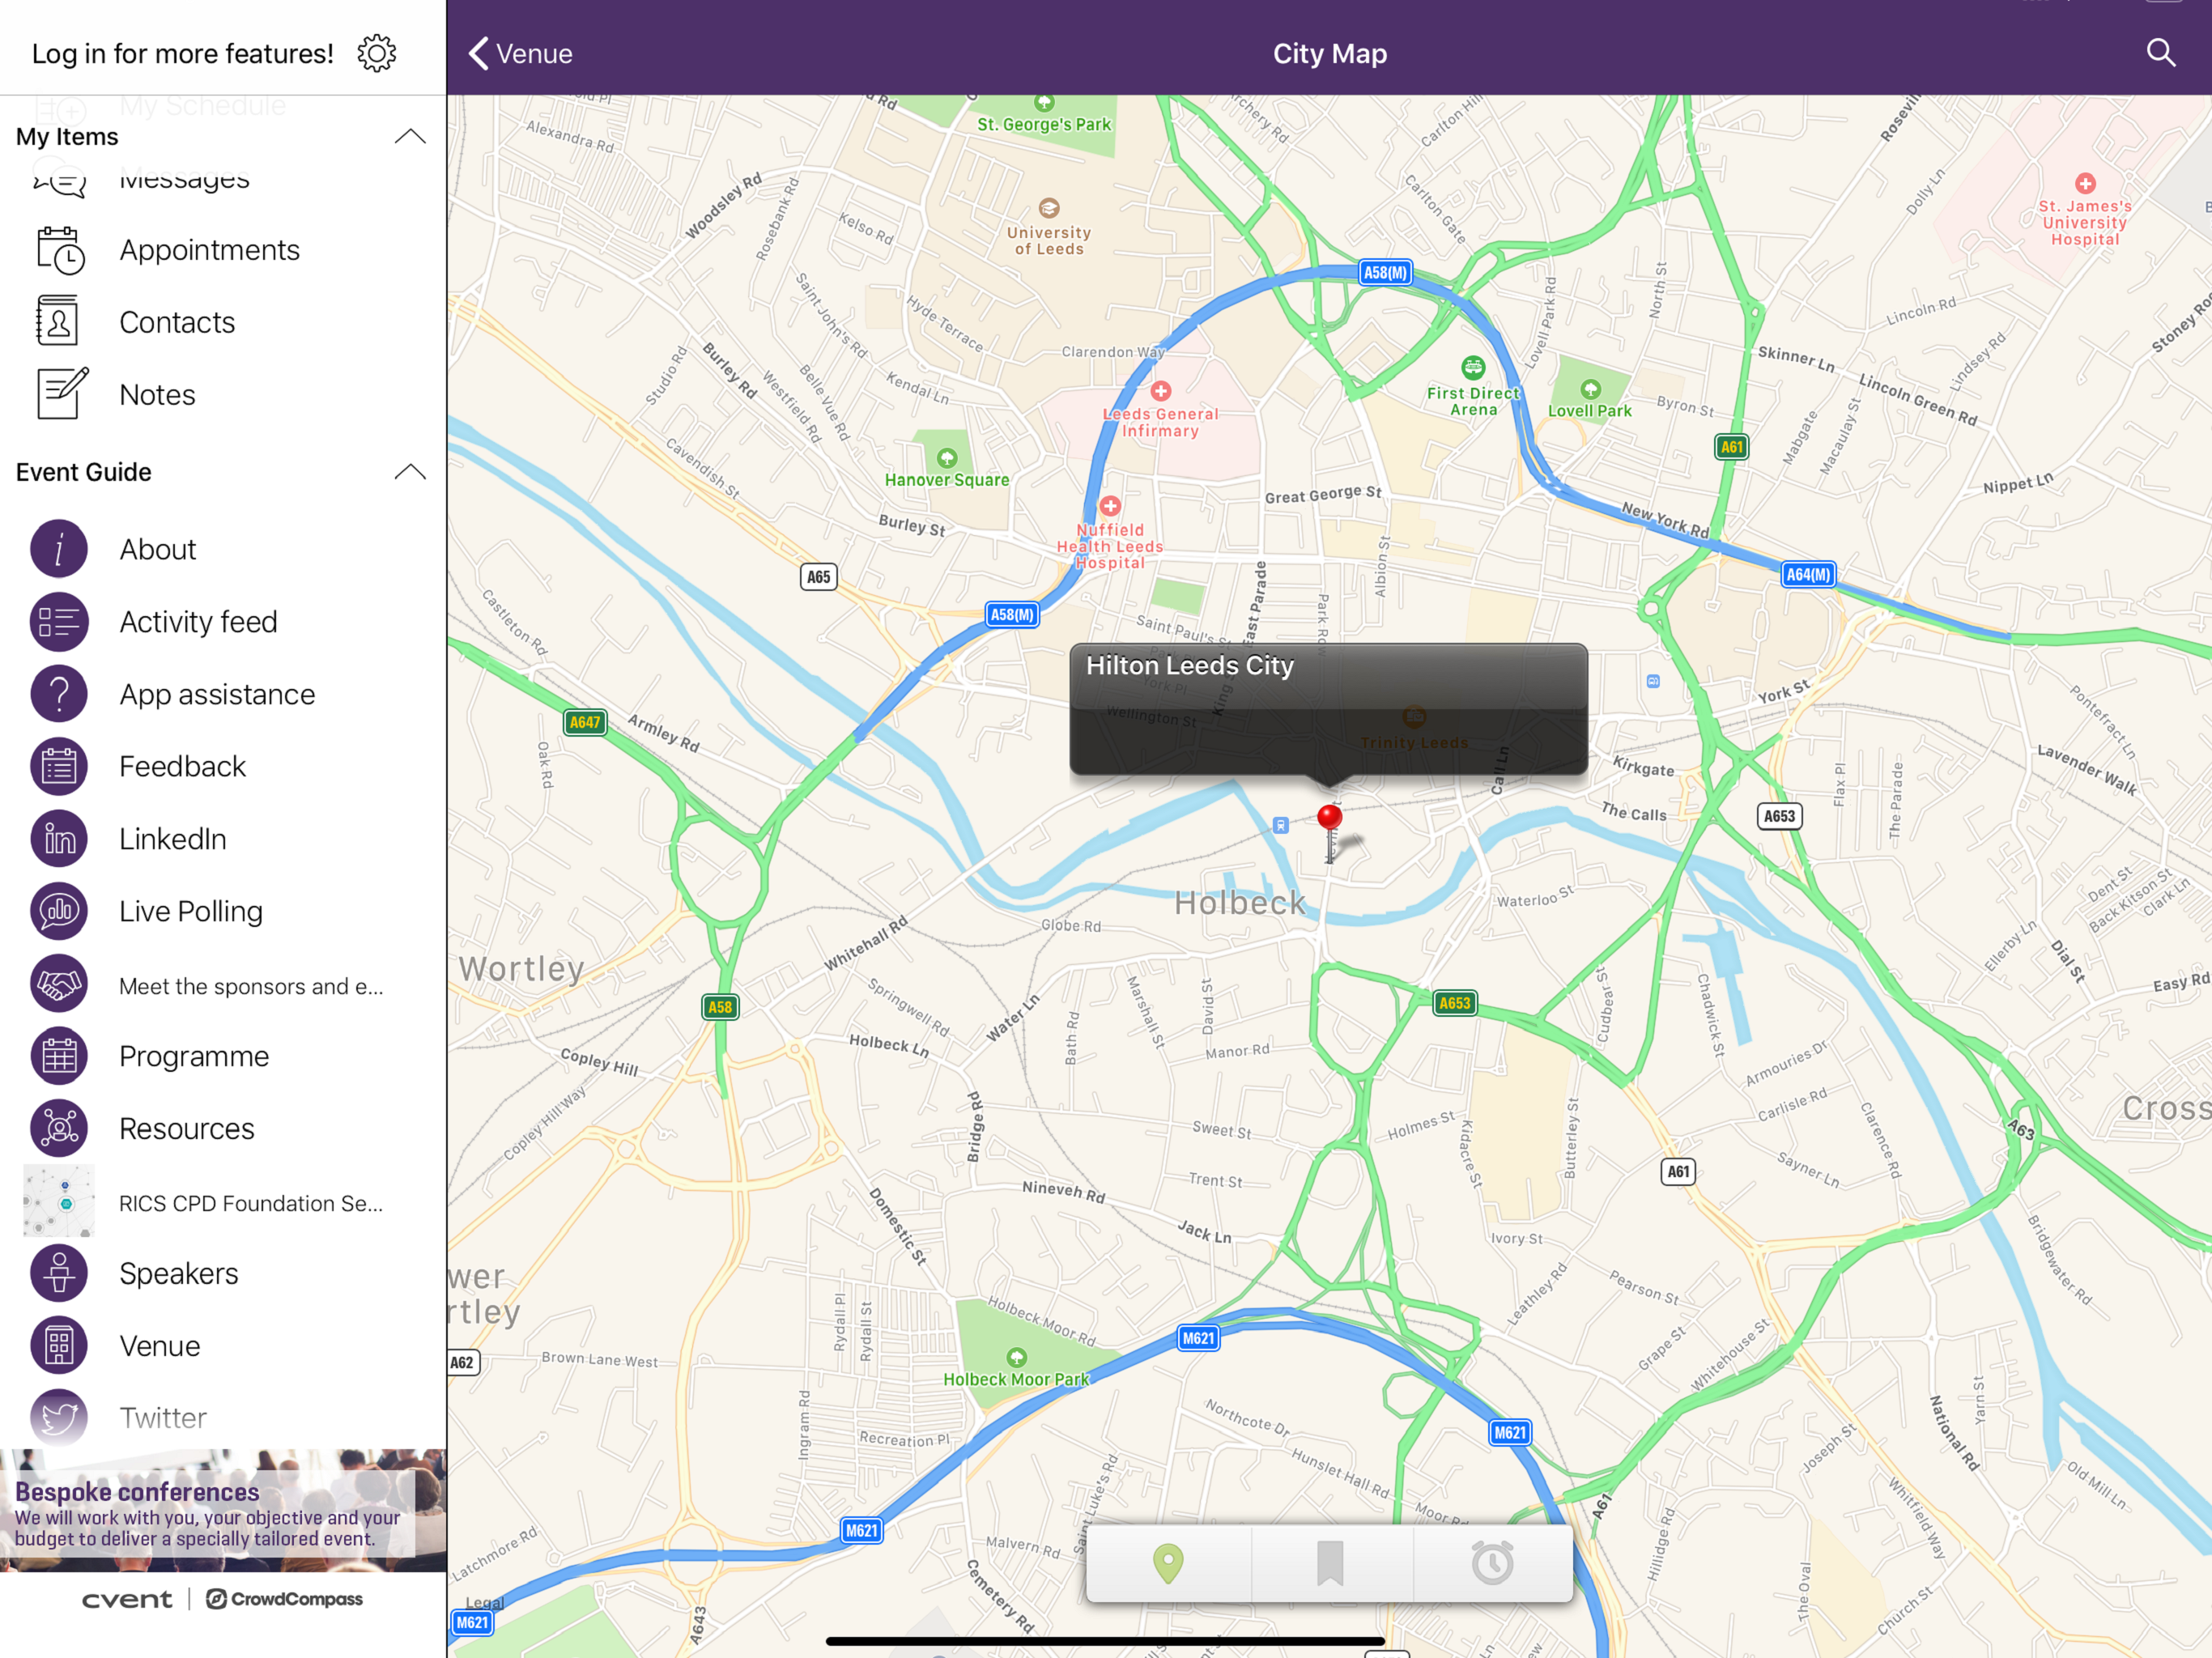Screen dimensions: 2212x1658
Task: Tap Holbeck Moor Park marker
Action: 1016,1357
